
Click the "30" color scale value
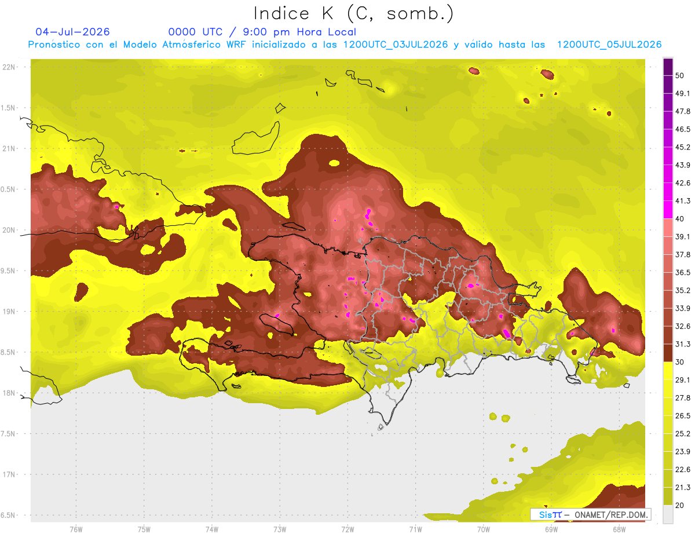coord(680,362)
